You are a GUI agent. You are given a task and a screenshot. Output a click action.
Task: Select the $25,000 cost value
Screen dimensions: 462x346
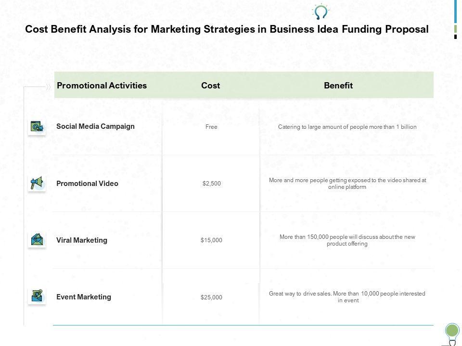point(212,297)
